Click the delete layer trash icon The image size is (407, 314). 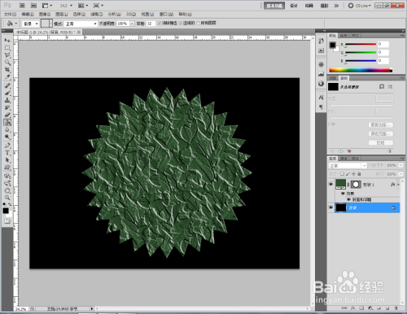396,308
